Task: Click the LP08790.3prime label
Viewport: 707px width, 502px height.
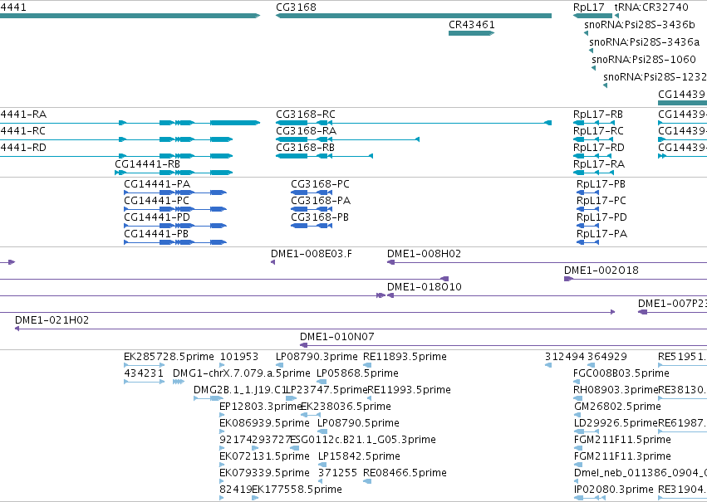Action: click(x=317, y=357)
